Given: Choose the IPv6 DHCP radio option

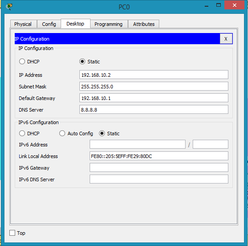Looking at the screenshot, I should pyautogui.click(x=22, y=133).
